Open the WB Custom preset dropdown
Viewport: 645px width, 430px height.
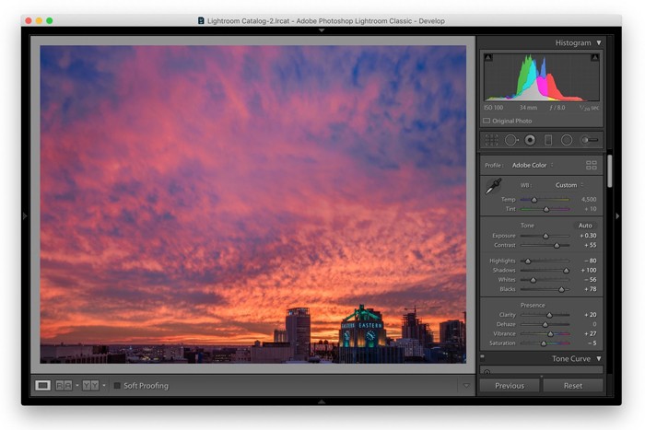(569, 185)
